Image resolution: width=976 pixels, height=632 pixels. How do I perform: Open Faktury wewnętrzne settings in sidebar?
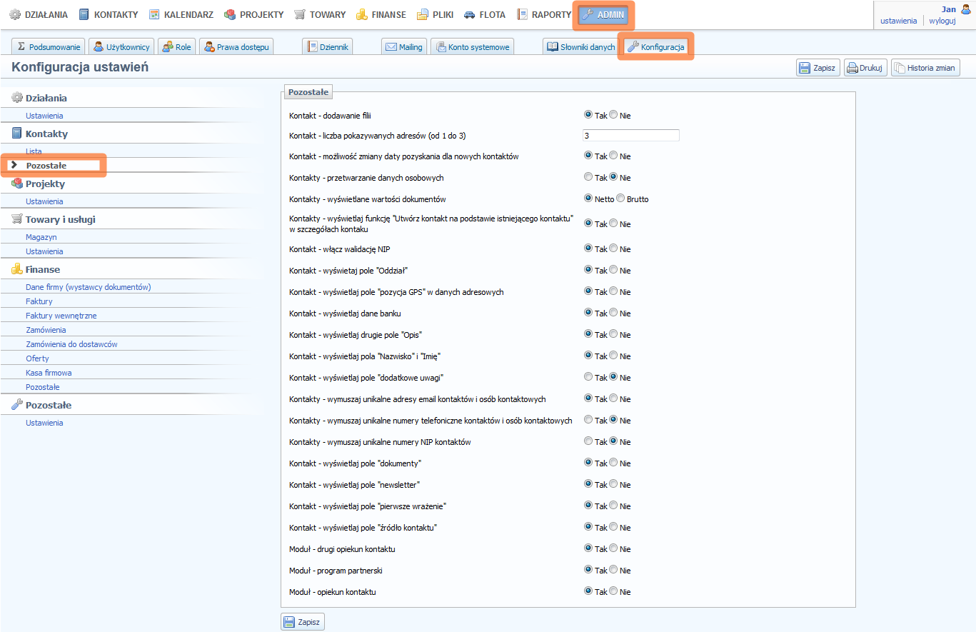(x=61, y=316)
